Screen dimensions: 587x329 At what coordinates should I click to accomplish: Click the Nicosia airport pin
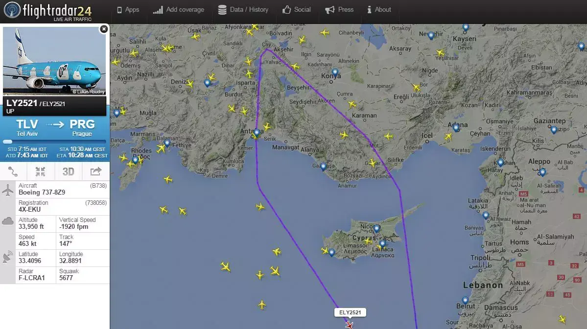click(x=377, y=228)
